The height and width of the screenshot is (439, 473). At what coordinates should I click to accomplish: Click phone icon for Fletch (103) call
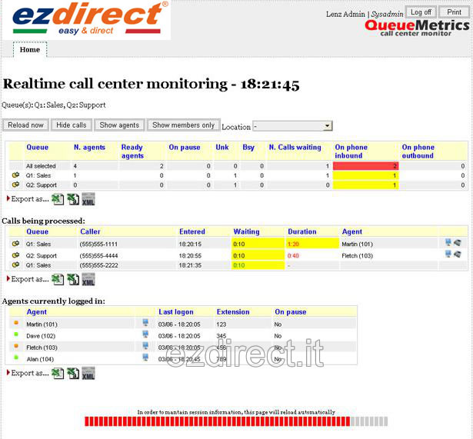coord(458,254)
